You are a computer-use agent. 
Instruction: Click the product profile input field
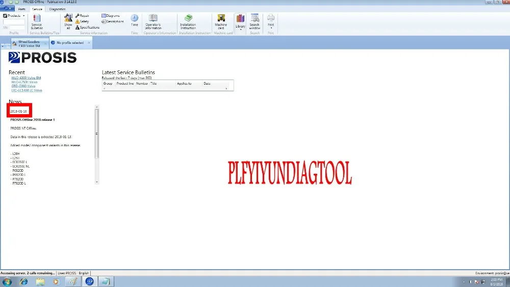click(x=14, y=22)
